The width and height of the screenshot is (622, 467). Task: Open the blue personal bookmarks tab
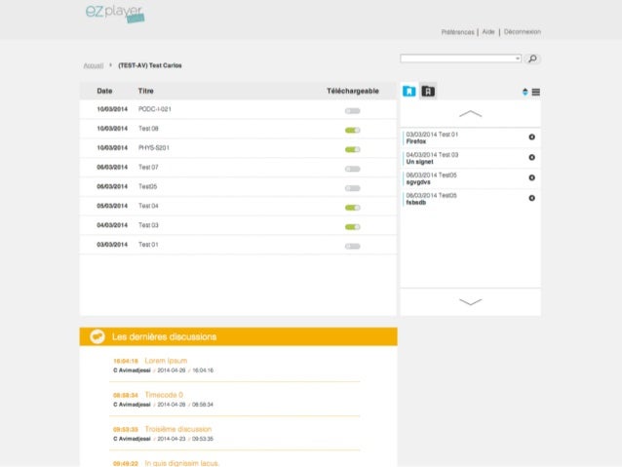pyautogui.click(x=409, y=92)
